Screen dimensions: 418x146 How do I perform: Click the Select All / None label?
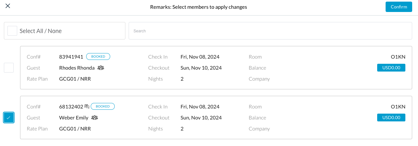click(x=41, y=31)
